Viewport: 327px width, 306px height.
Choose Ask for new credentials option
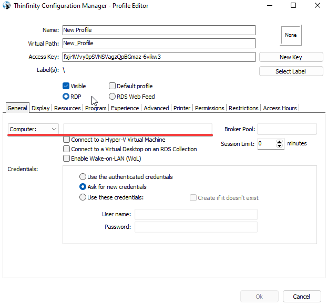click(x=83, y=187)
